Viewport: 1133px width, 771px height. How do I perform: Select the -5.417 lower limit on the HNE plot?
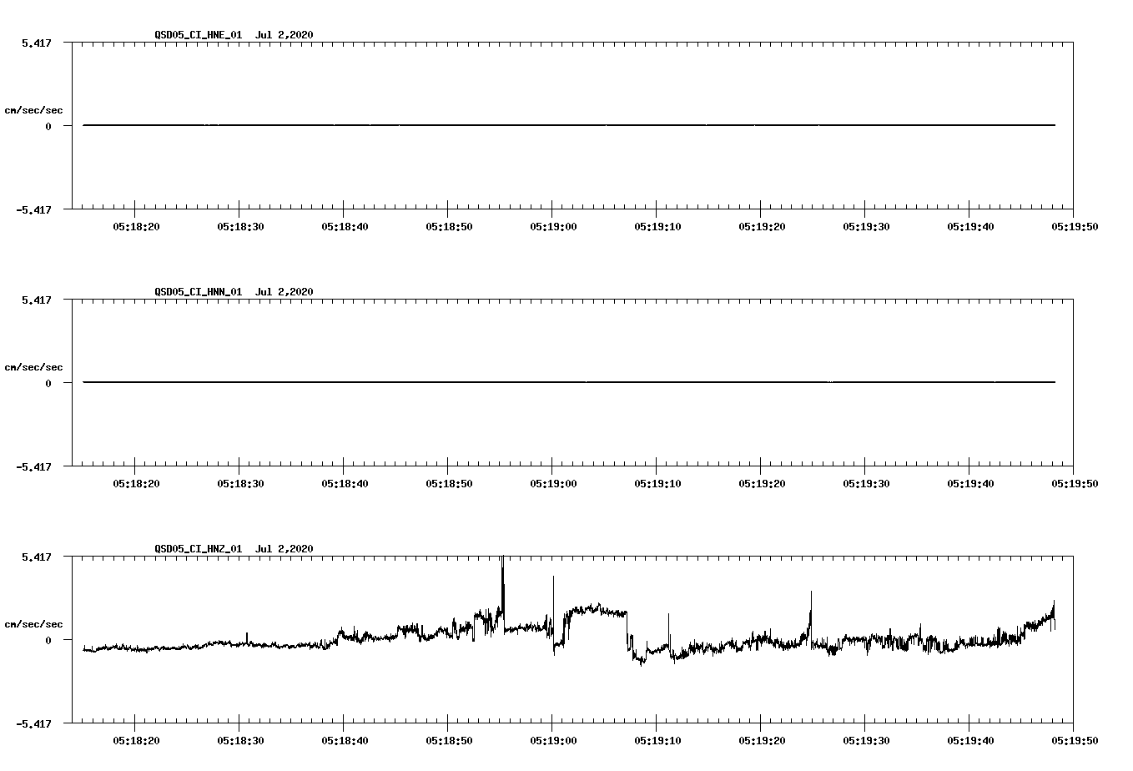pos(33,209)
